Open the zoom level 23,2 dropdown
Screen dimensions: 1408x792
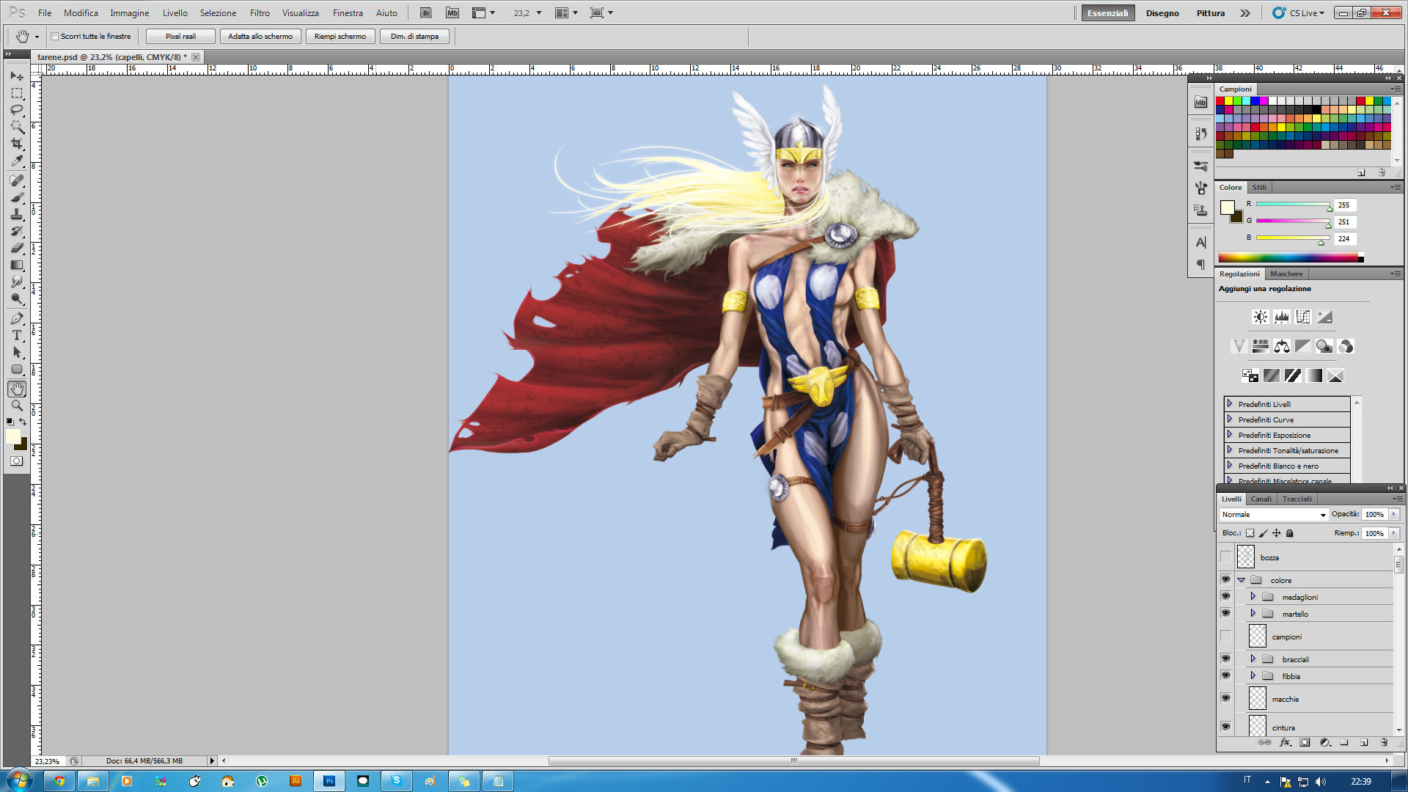539,13
